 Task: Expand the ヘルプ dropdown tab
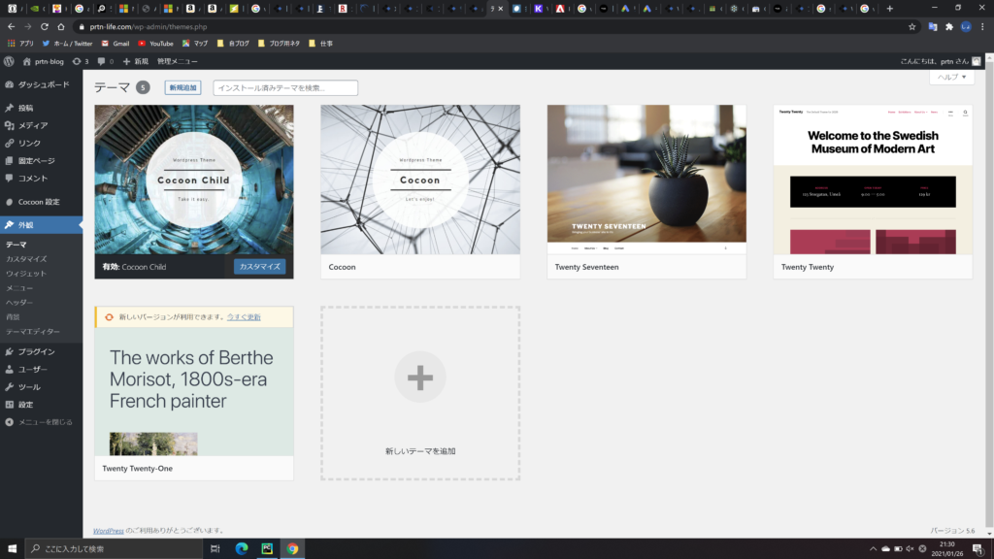pos(951,77)
